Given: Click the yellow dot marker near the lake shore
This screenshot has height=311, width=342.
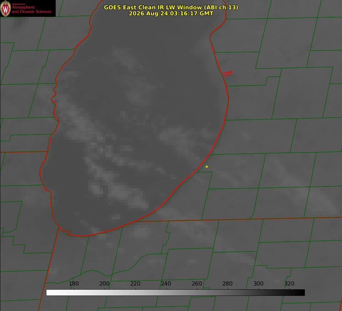Looking at the screenshot, I should [207, 167].
